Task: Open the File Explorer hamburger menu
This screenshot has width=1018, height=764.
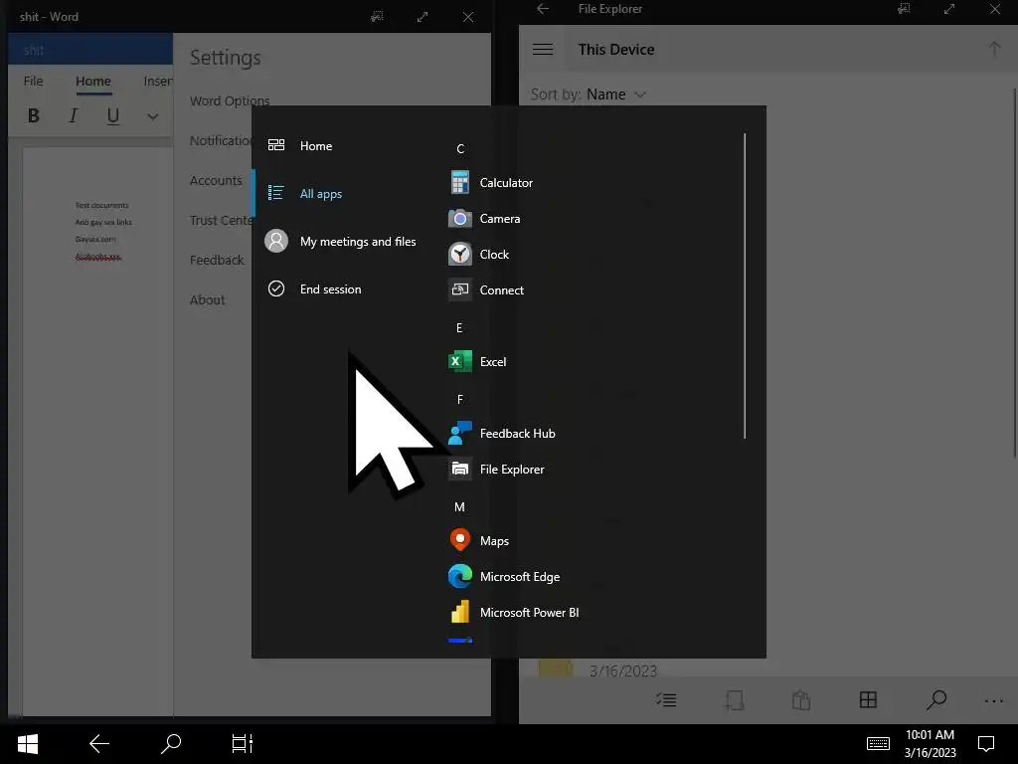Action: point(543,50)
